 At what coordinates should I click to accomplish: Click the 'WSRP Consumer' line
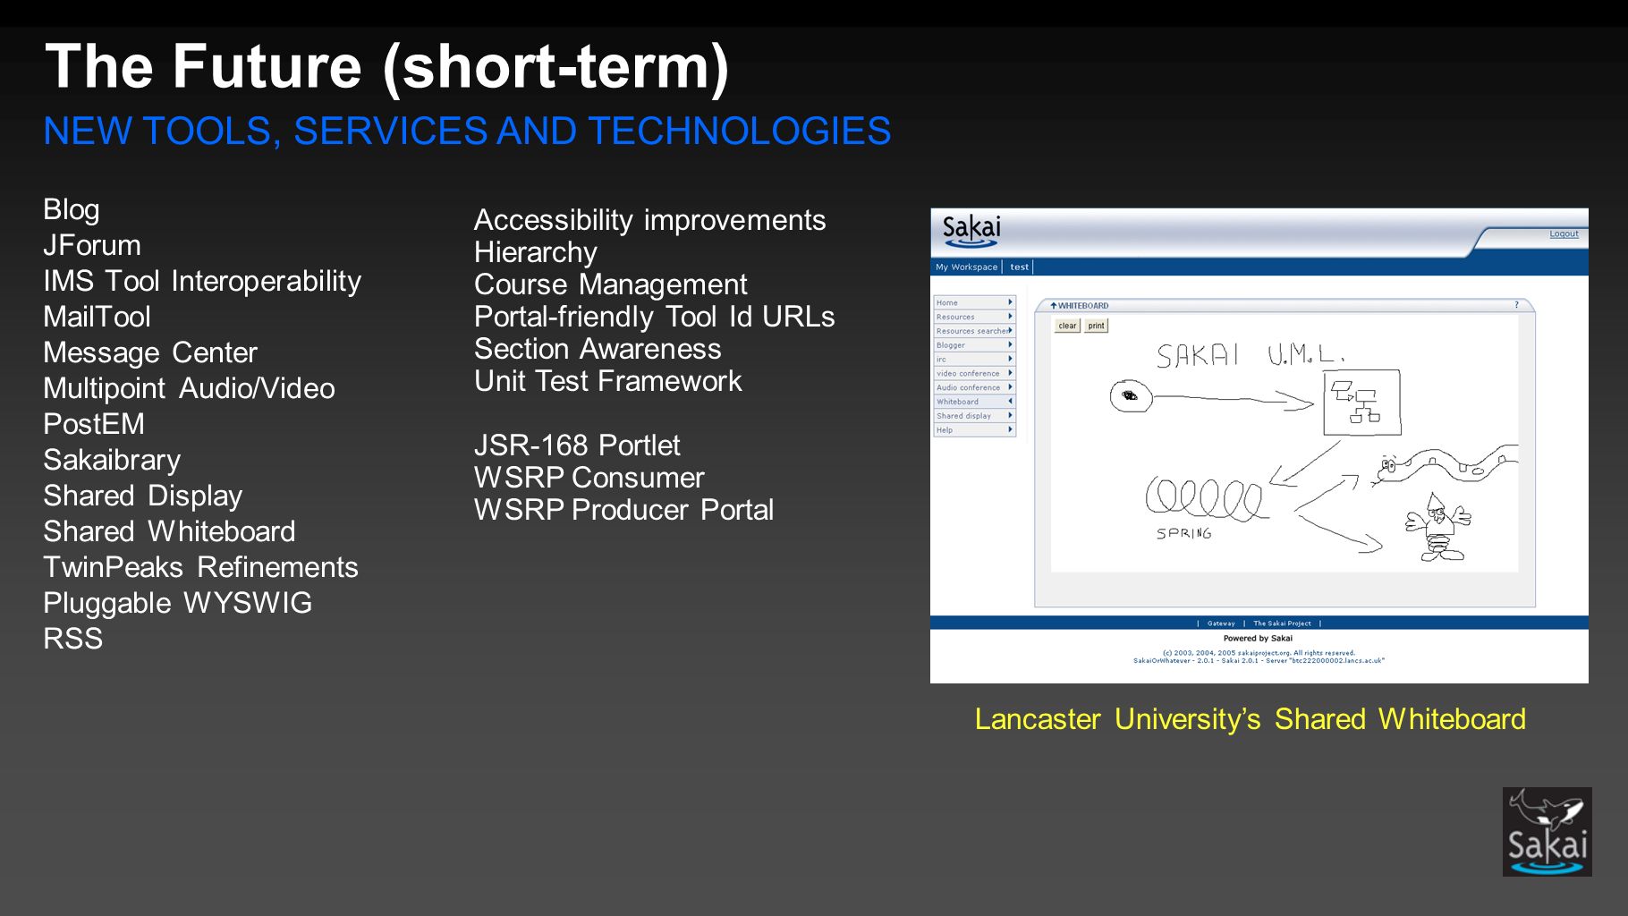click(x=589, y=478)
